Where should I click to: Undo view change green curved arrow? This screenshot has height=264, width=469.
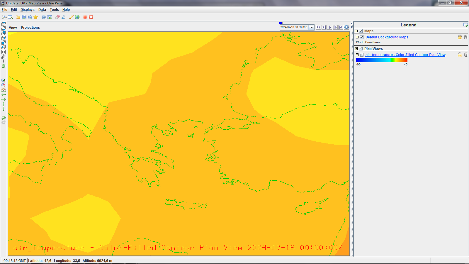point(4,118)
